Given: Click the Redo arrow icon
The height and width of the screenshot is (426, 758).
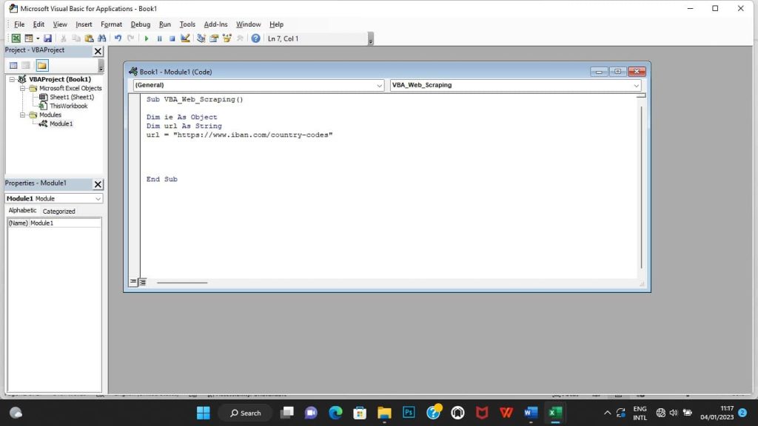Looking at the screenshot, I should click(130, 38).
